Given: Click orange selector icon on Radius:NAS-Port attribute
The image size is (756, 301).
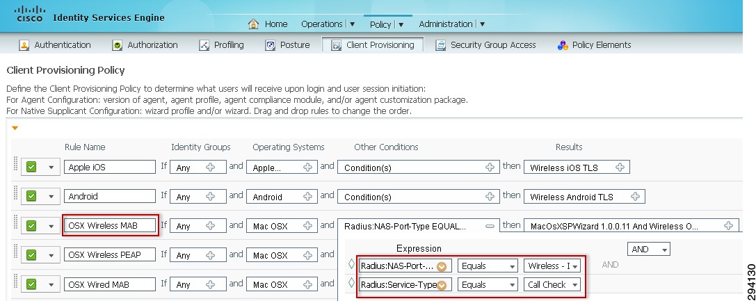Looking at the screenshot, I should point(442,266).
